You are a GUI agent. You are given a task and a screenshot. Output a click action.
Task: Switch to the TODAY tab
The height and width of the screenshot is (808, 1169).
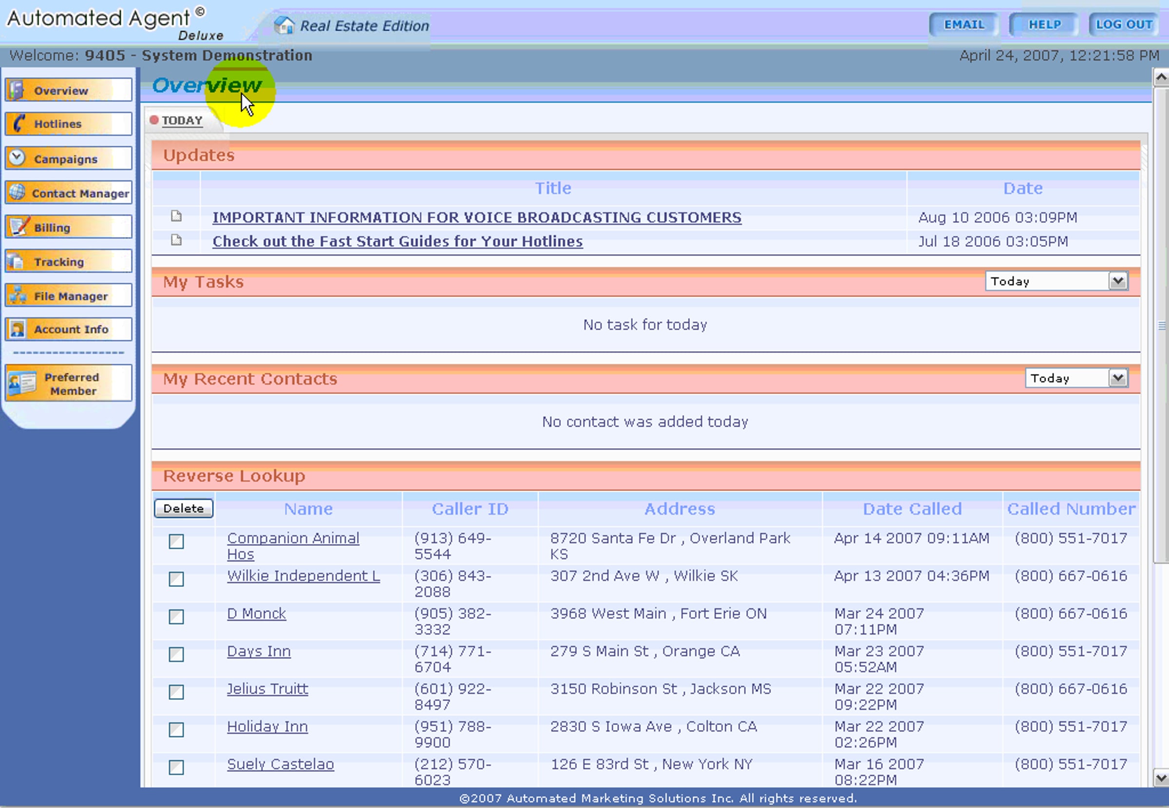click(x=182, y=120)
